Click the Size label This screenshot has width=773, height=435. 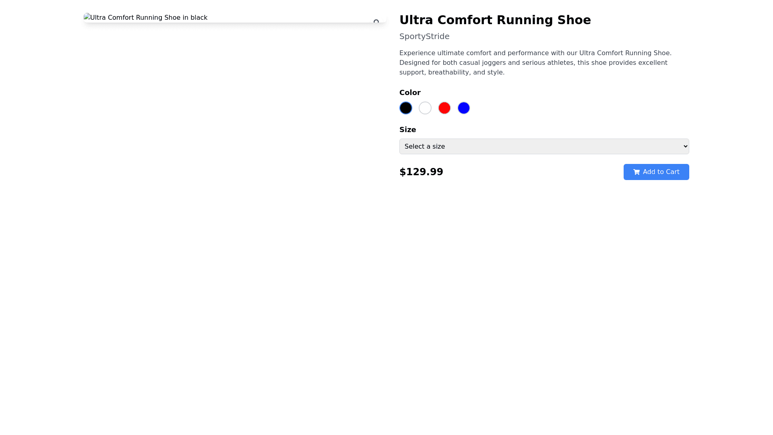407,130
